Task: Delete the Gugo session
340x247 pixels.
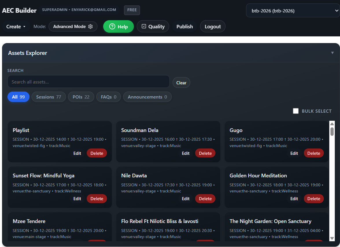Action: (314, 153)
